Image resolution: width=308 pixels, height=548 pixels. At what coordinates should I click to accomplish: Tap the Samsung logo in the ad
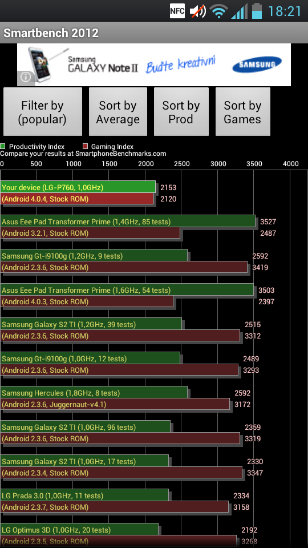tap(257, 65)
